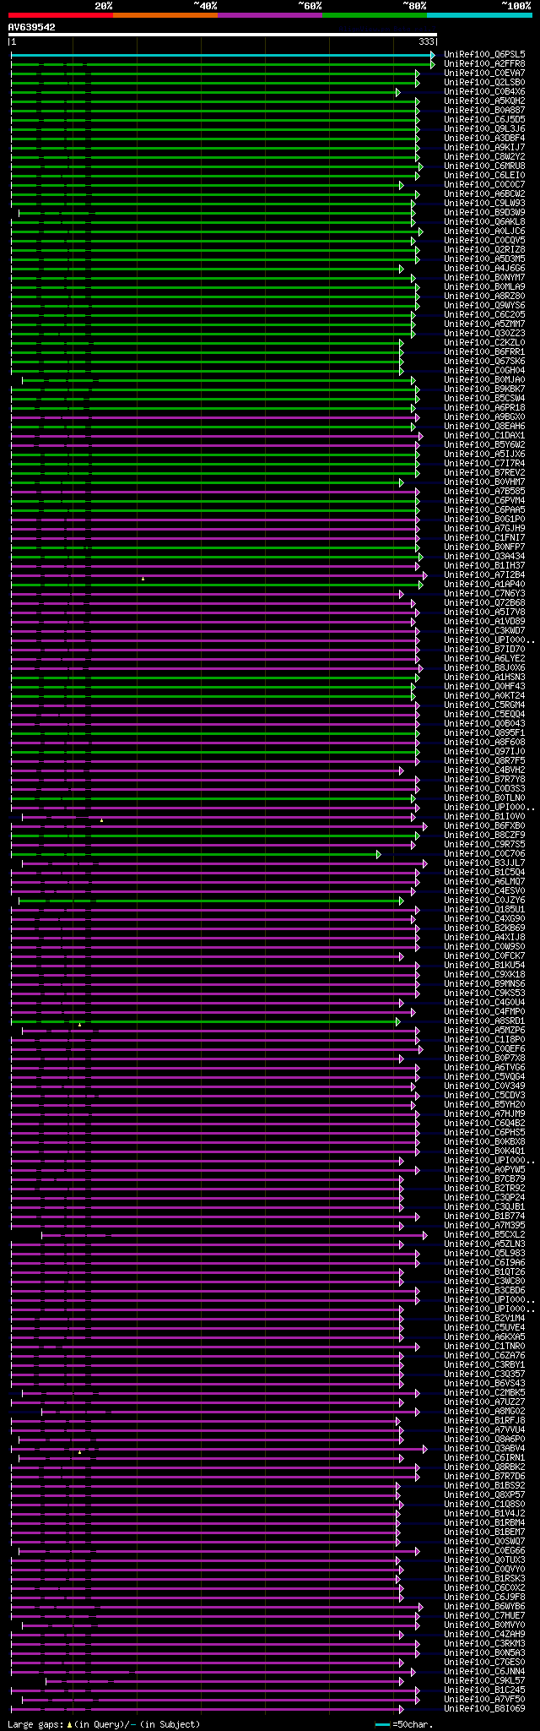540x1731 pixels.
Task: Click the arrowhead ending the UniRef100_Q3ABV4 alignment
Action: (425, 1449)
